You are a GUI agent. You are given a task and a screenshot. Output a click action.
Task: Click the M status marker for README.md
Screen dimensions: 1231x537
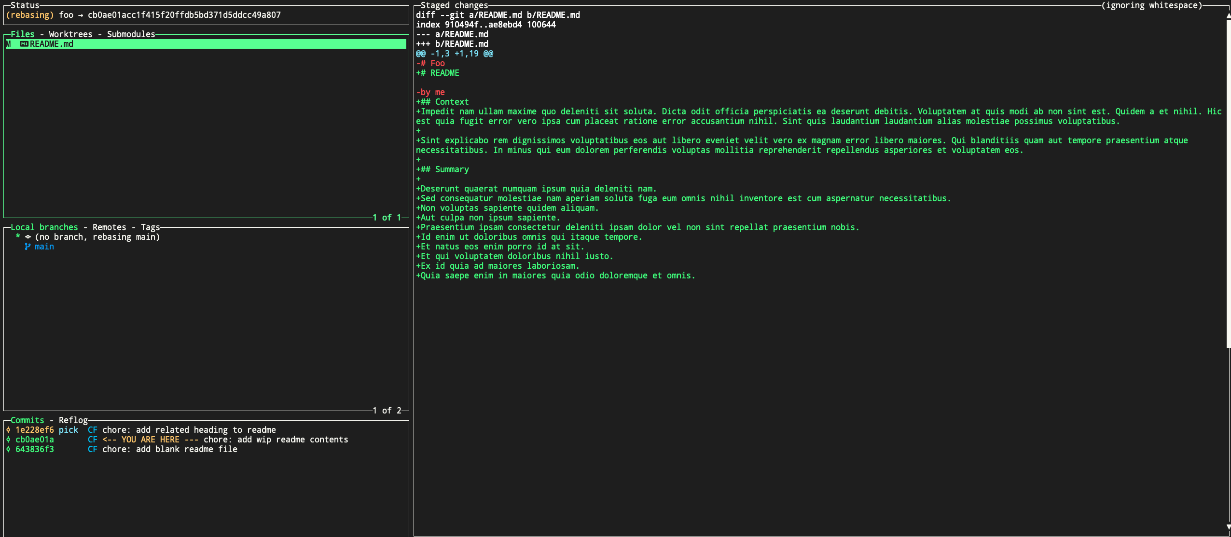(x=8, y=44)
